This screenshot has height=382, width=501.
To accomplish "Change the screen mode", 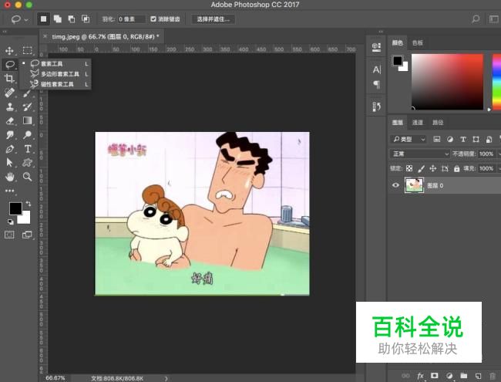I will click(27, 235).
